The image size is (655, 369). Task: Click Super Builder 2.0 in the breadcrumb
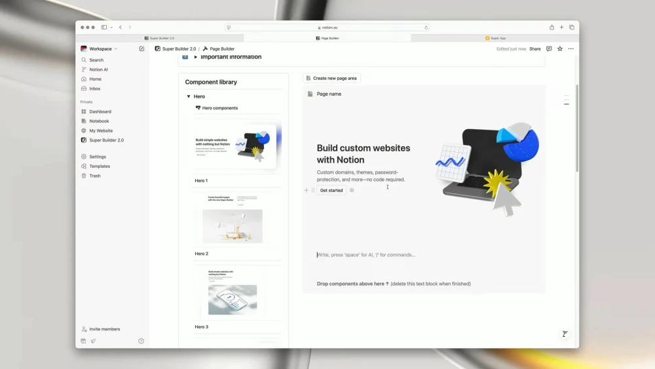[176, 49]
